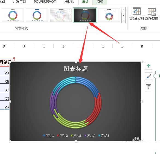Select column L header

click(x=122, y=46)
